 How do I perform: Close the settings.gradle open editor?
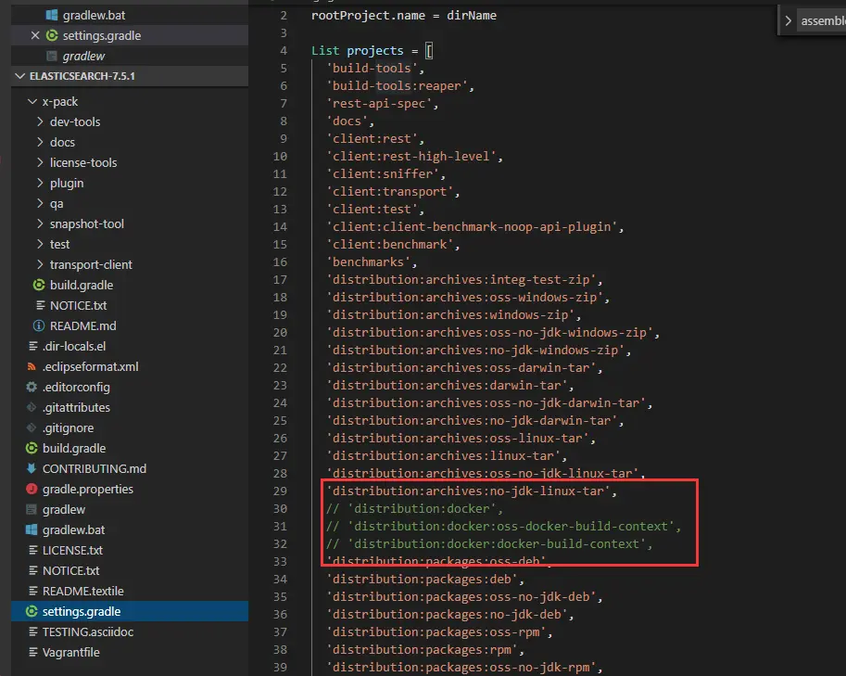click(35, 35)
